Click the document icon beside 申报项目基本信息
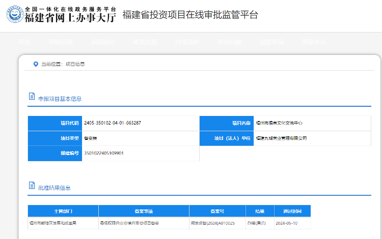 (32, 97)
